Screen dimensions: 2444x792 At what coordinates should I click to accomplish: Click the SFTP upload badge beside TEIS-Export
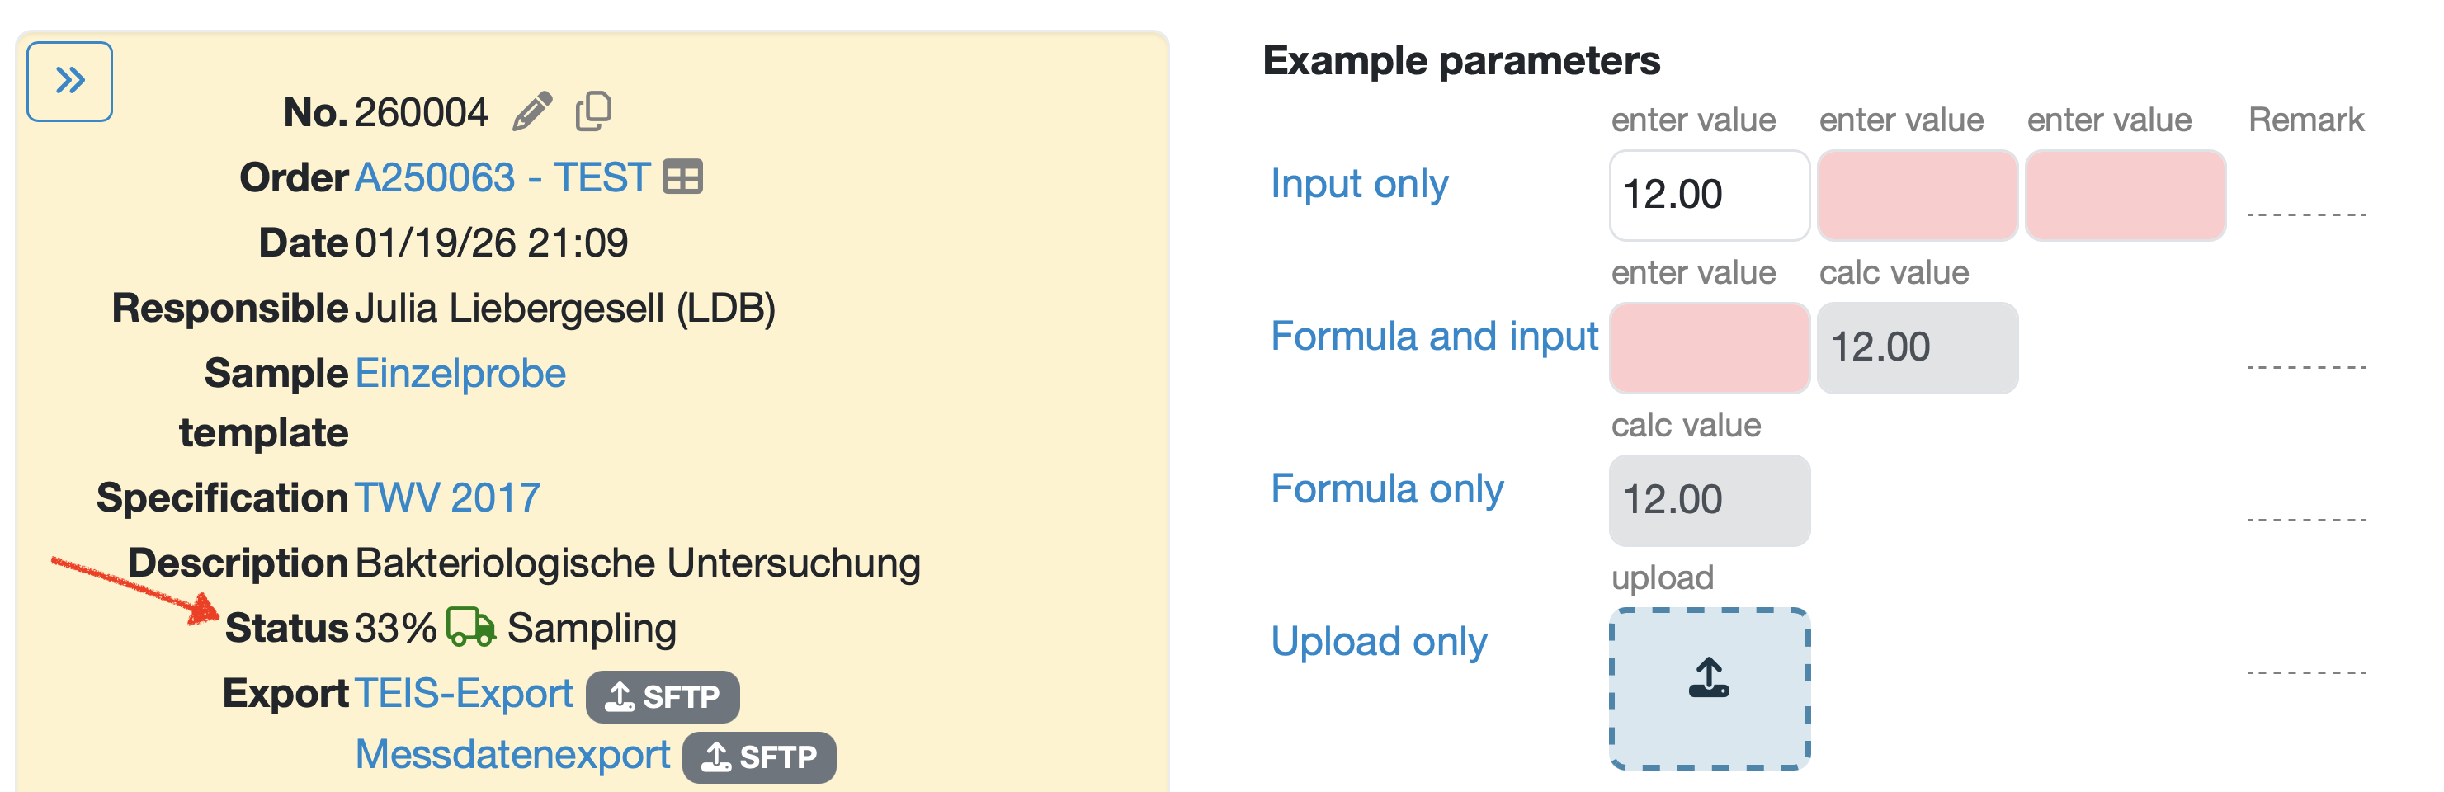click(x=663, y=696)
